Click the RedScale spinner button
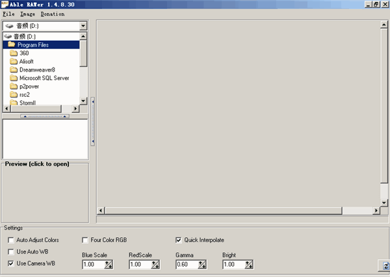390x277 pixels. 155,265
